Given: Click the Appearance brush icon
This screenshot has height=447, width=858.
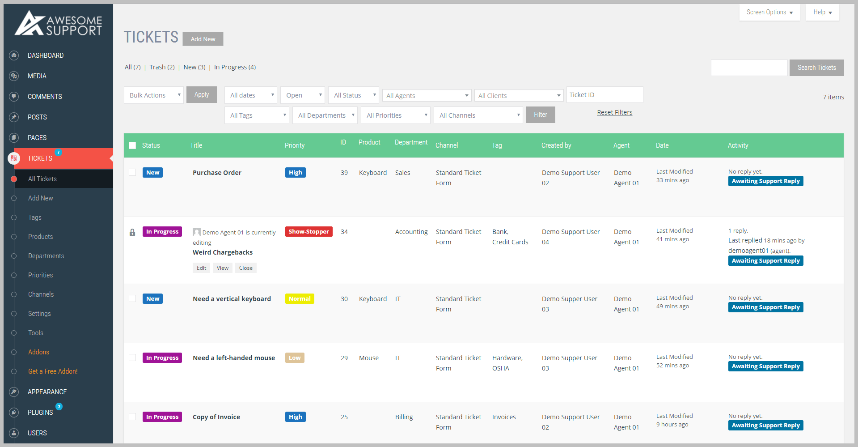Looking at the screenshot, I should pos(14,392).
